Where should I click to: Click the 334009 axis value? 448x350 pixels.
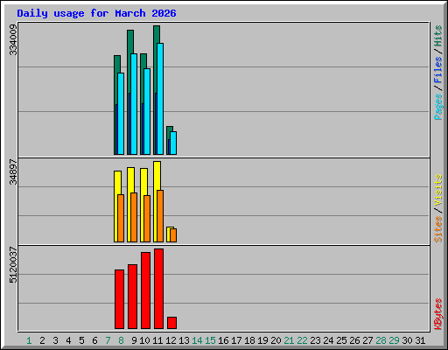coord(13,39)
